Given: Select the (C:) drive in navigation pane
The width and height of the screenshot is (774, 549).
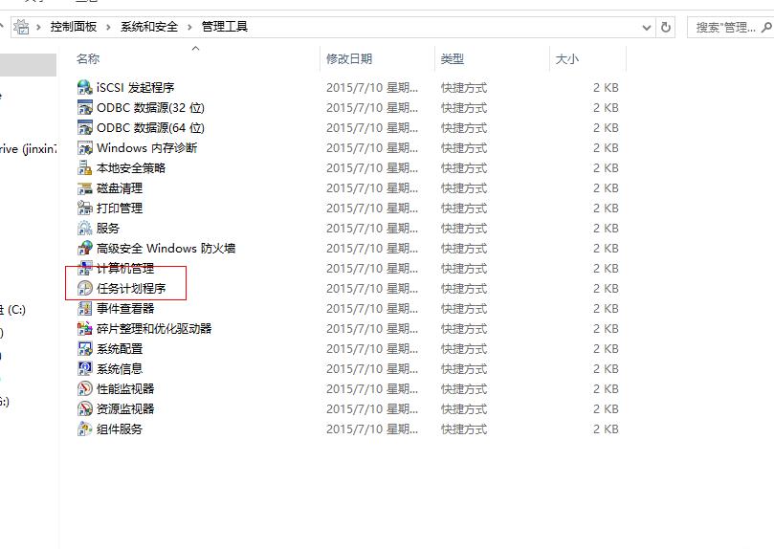Looking at the screenshot, I should [x=13, y=310].
